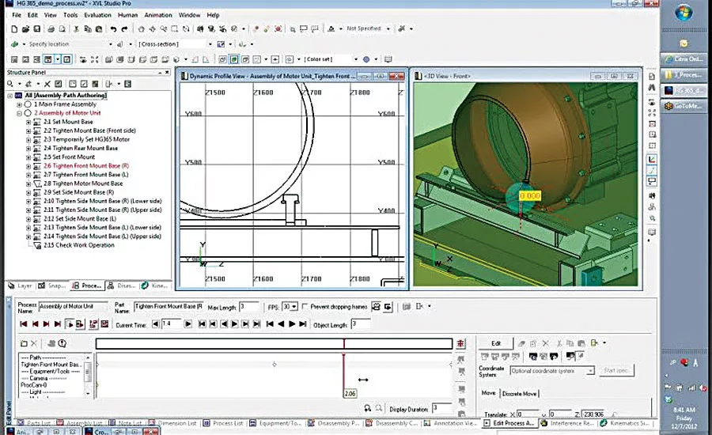The width and height of the screenshot is (712, 435).
Task: Expand 1 Main Frame Assembly tree node
Action: pos(20,104)
